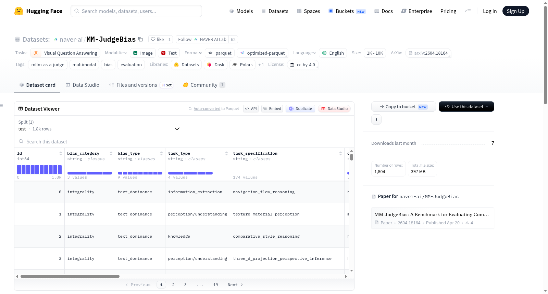The image size is (548, 294).
Task: Duplicate the dataset
Action: [x=300, y=109]
